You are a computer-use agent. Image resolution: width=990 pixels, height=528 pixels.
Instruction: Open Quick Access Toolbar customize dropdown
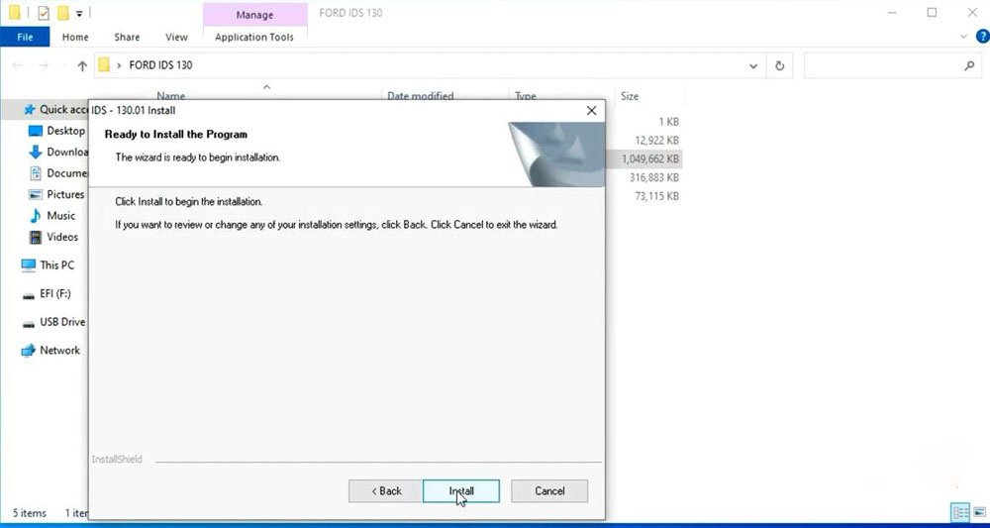[x=79, y=13]
